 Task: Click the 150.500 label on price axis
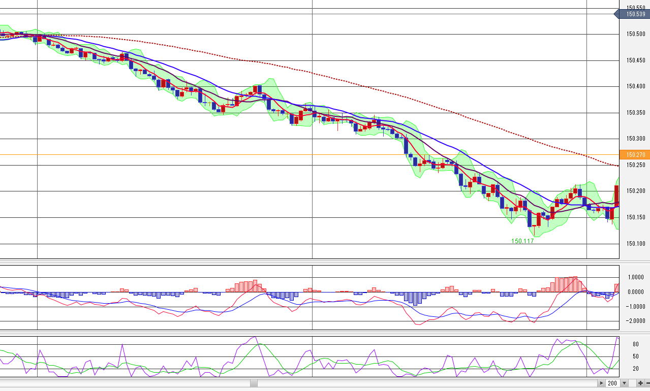[636, 34]
